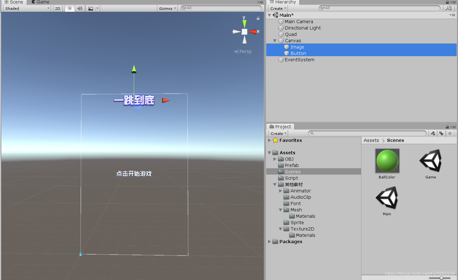Click Search by Type icon in Project
This screenshot has width=458, height=280.
click(x=433, y=134)
